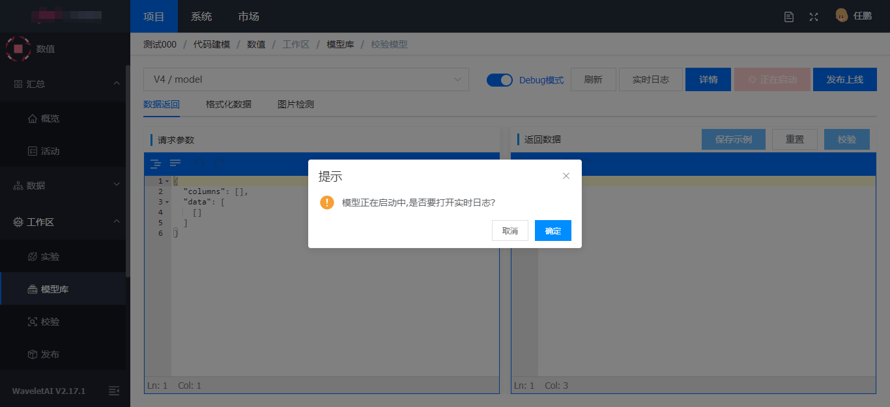Viewport: 890px width, 407px height.
Task: Click breadcrumb 数值
Action: pos(256,44)
